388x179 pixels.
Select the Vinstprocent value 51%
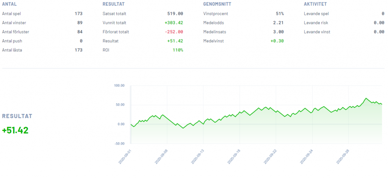[280, 14]
